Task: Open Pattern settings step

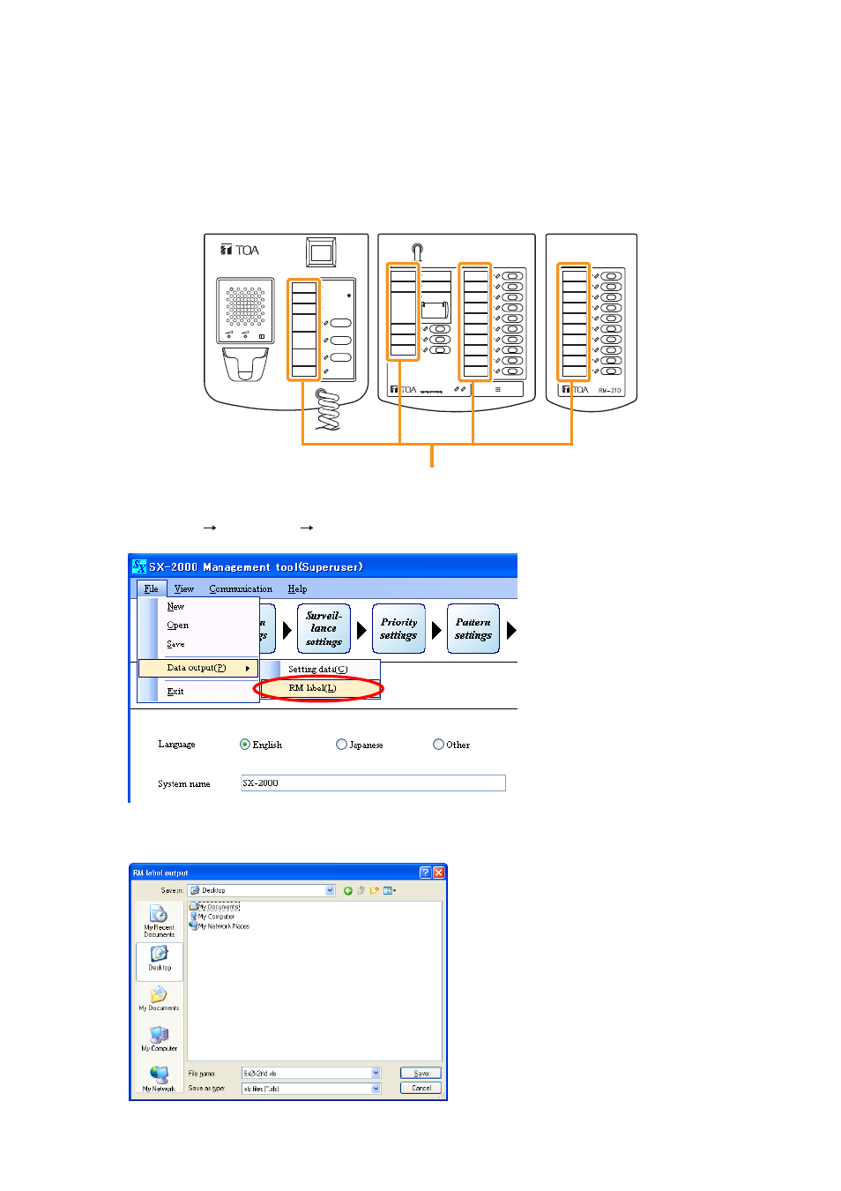Action: 473,629
